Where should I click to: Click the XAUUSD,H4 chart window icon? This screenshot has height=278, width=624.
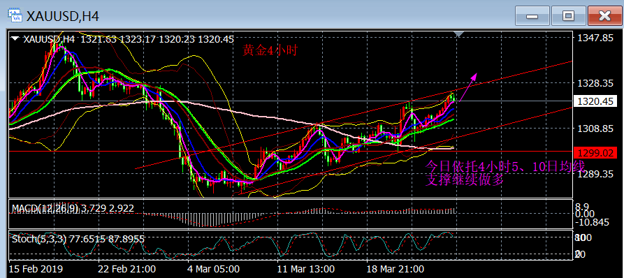tap(15, 15)
